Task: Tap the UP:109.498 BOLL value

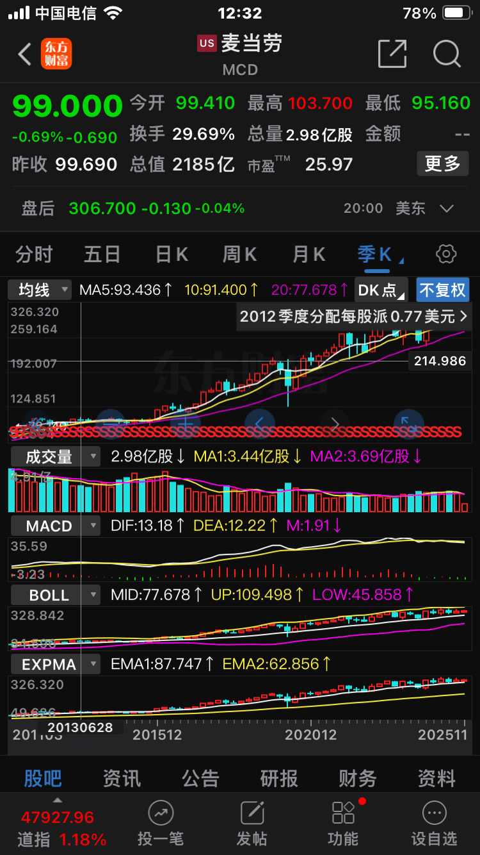Action: point(257,595)
